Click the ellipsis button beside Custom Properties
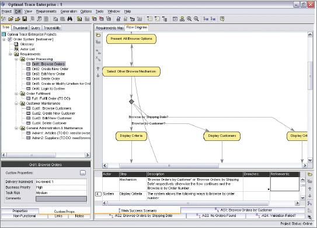 pos(83,172)
